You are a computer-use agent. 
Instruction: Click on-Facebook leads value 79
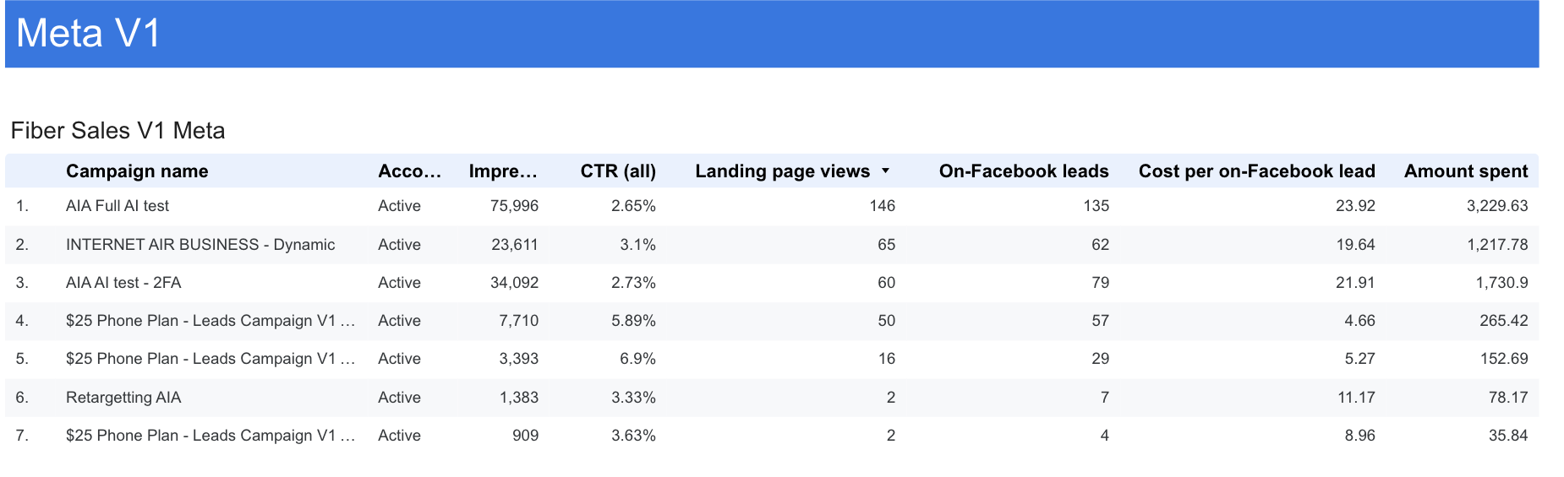click(x=1101, y=283)
